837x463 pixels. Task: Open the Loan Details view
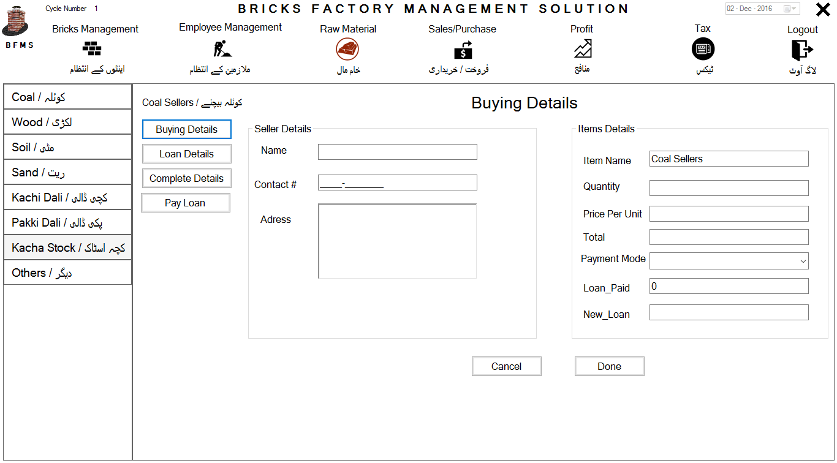[x=186, y=154]
